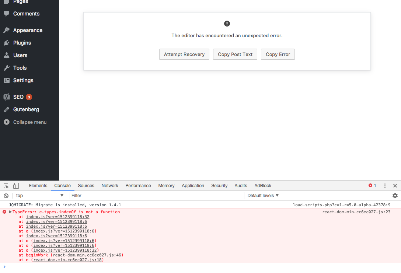This screenshot has height=273, width=401.
Task: Open first stack link index.js?ver=1512399118:32
Action: [x=57, y=217]
